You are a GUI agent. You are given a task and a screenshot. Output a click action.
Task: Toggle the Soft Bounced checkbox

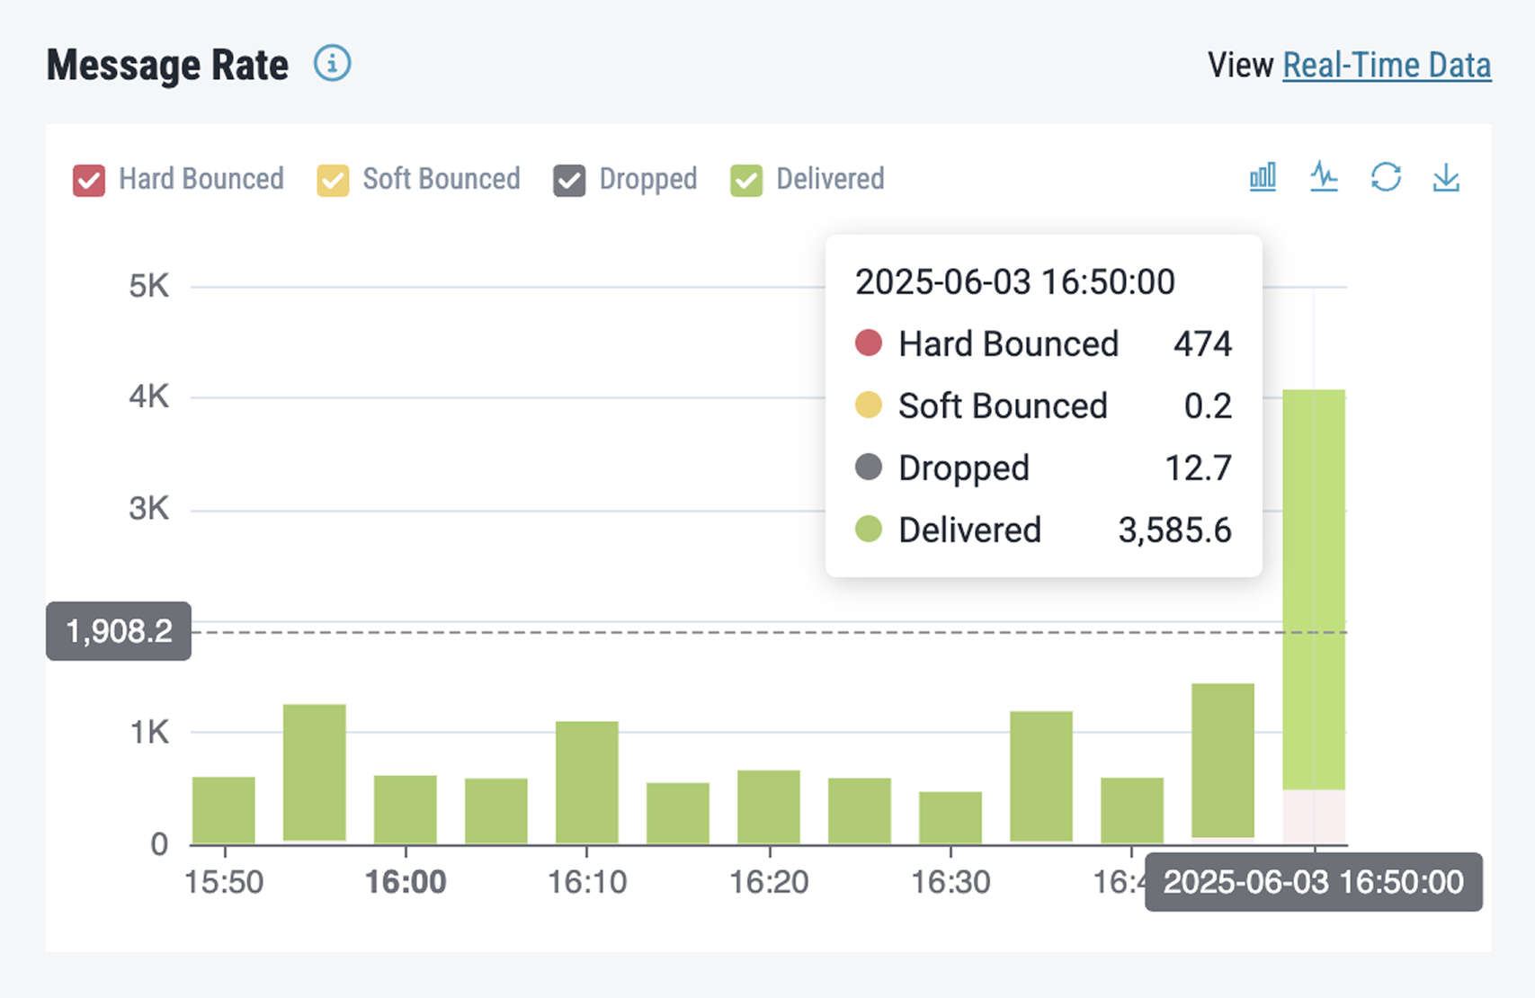[x=333, y=180]
